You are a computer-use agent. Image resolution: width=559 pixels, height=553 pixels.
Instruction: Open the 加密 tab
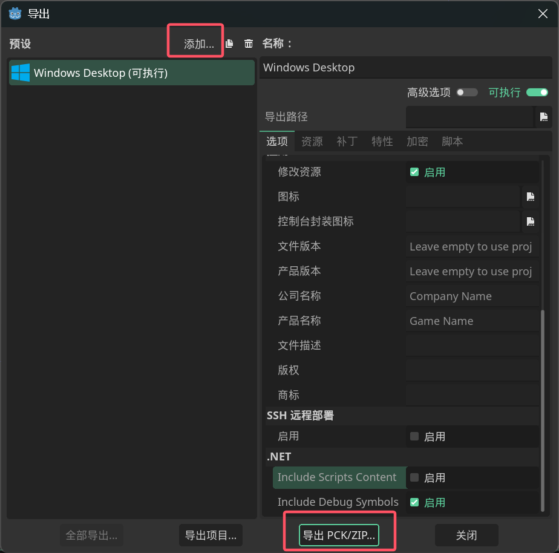[x=417, y=142]
